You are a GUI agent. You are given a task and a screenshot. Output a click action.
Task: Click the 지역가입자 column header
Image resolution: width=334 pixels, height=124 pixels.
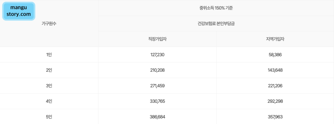pos(275,39)
